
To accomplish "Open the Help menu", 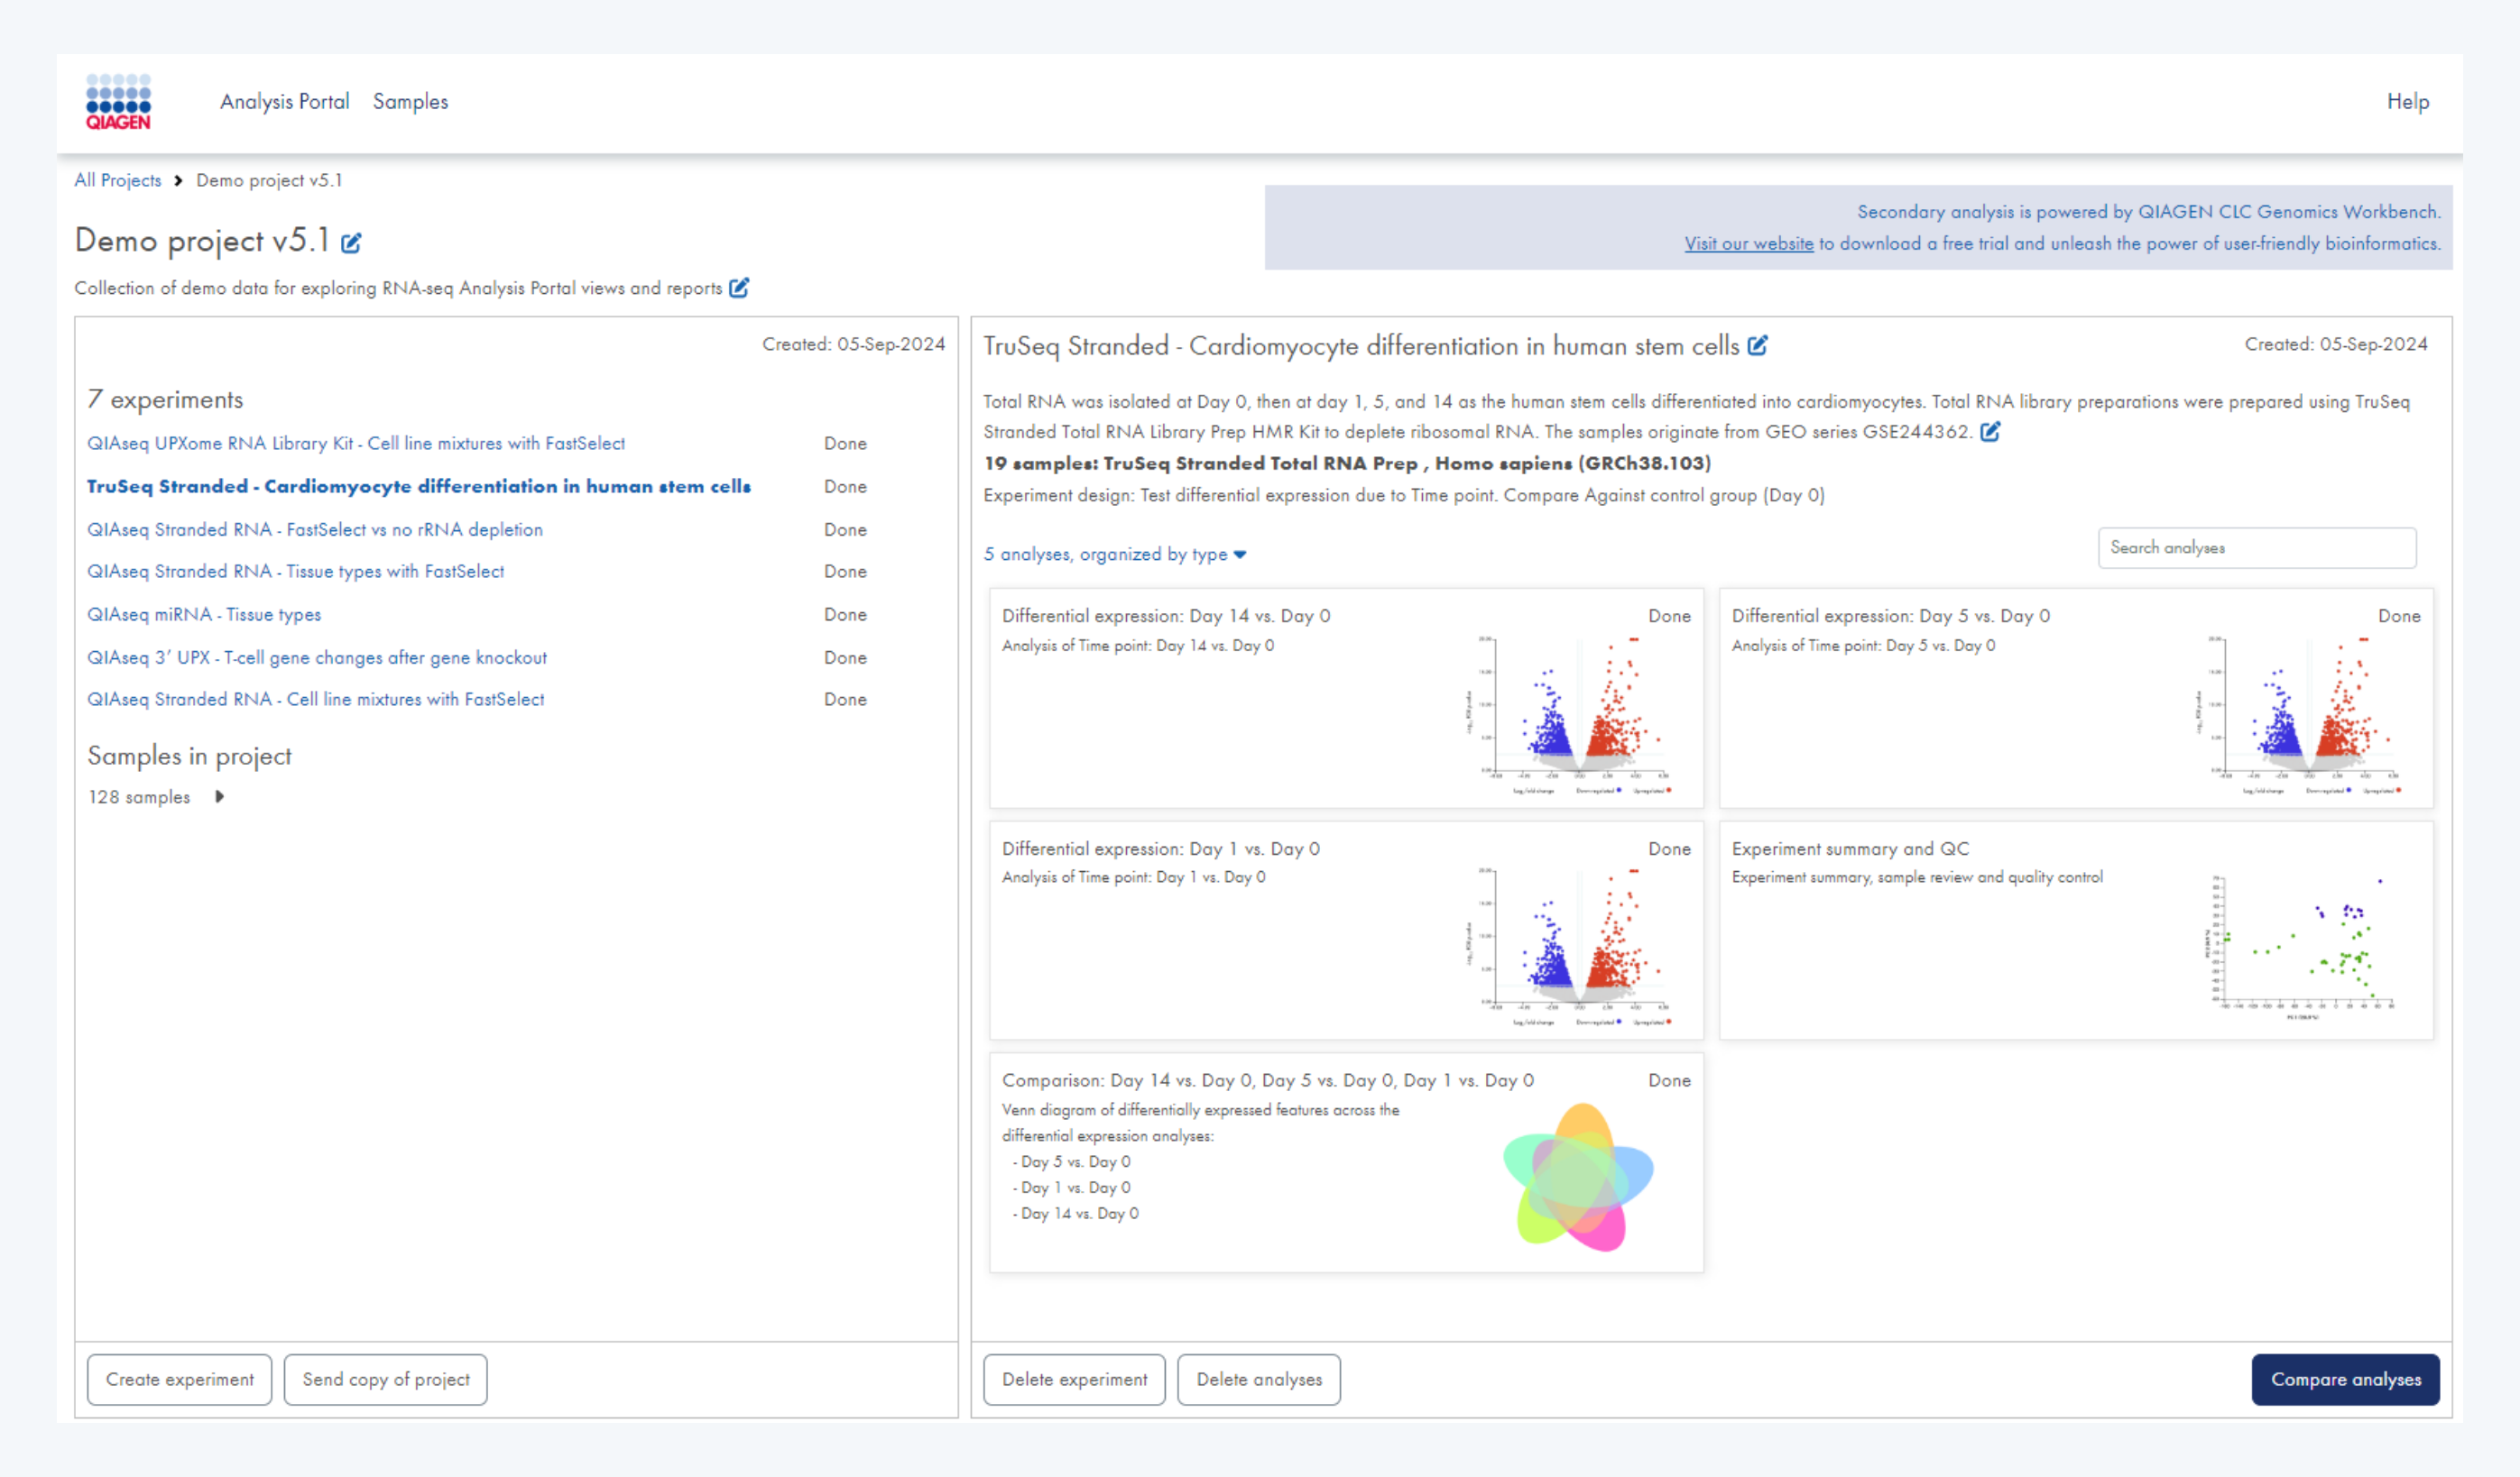I will [2407, 101].
